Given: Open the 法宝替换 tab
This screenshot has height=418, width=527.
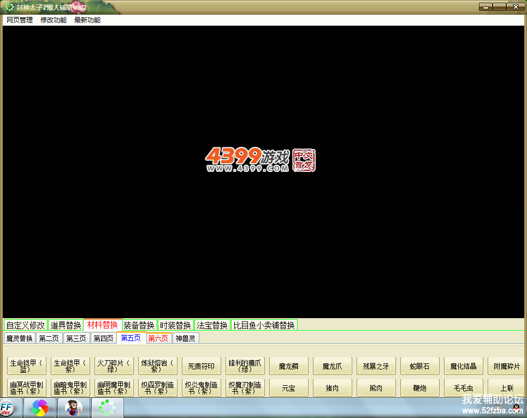Looking at the screenshot, I should point(212,325).
